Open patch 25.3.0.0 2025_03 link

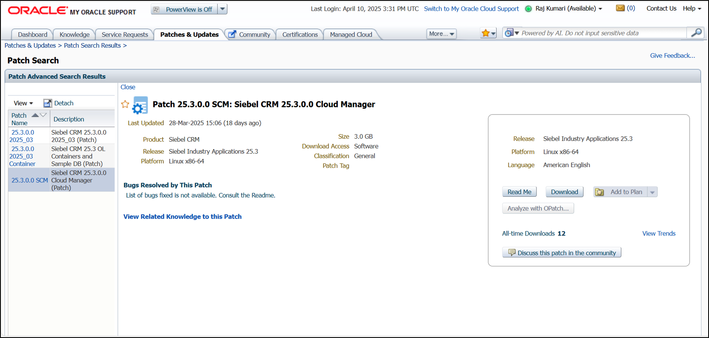(x=22, y=136)
